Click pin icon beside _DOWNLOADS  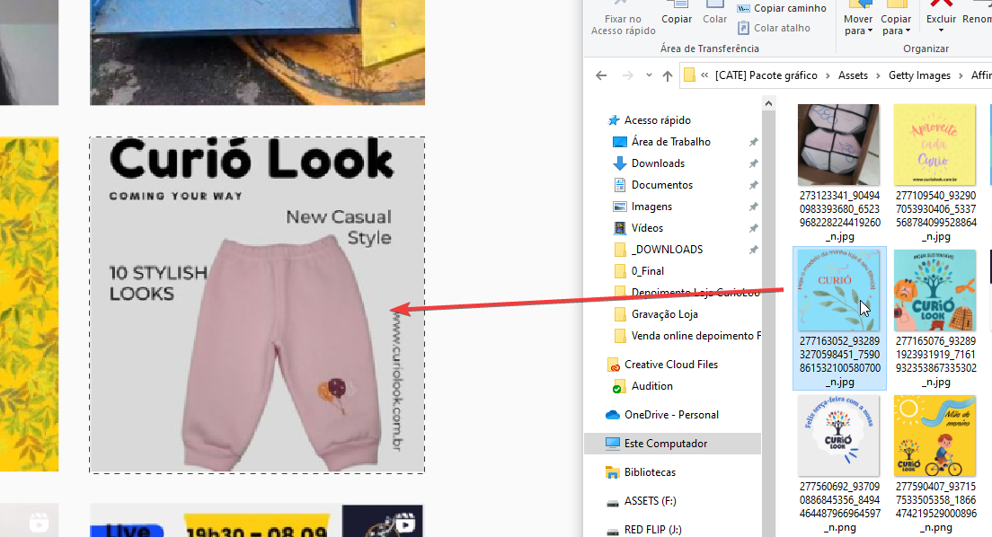[x=753, y=250]
